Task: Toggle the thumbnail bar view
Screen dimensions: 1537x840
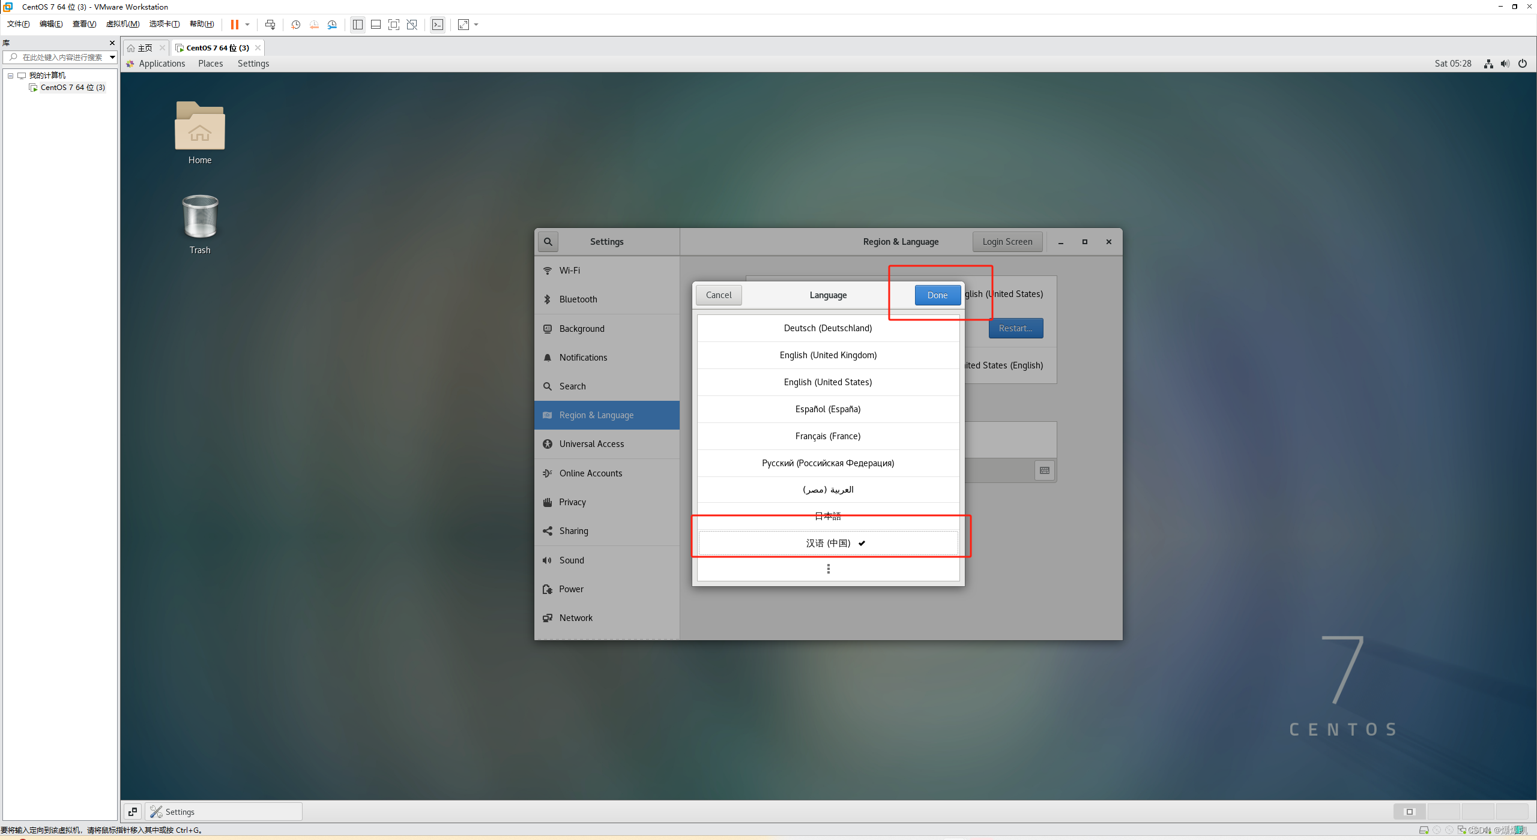Action: [376, 25]
